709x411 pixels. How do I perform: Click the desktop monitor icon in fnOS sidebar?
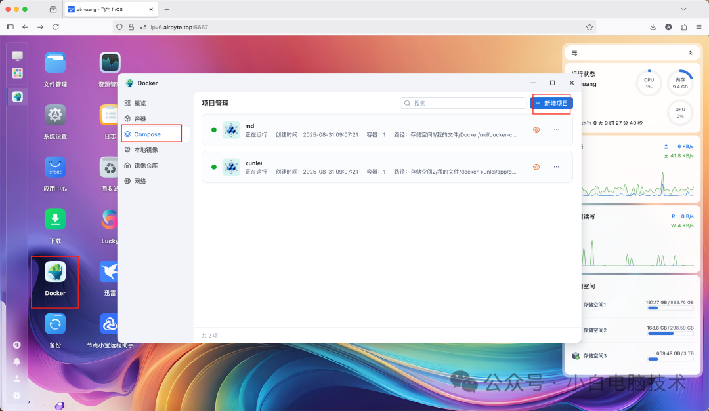pyautogui.click(x=17, y=56)
